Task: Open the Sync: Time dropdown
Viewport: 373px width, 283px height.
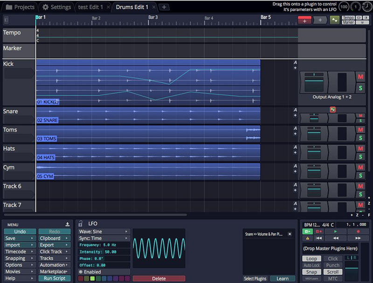Action: click(104, 238)
